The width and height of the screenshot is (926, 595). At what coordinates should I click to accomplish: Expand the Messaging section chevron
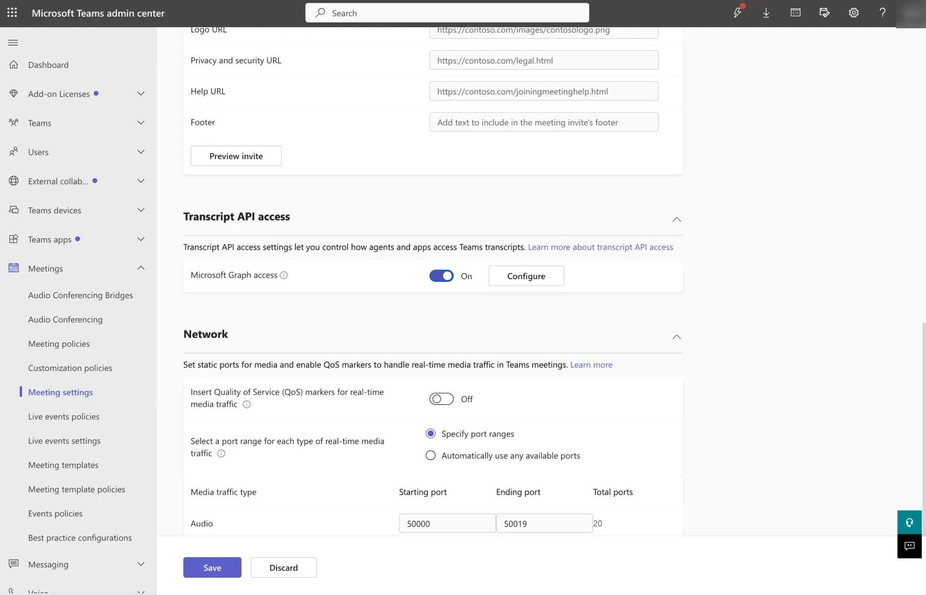coord(141,564)
